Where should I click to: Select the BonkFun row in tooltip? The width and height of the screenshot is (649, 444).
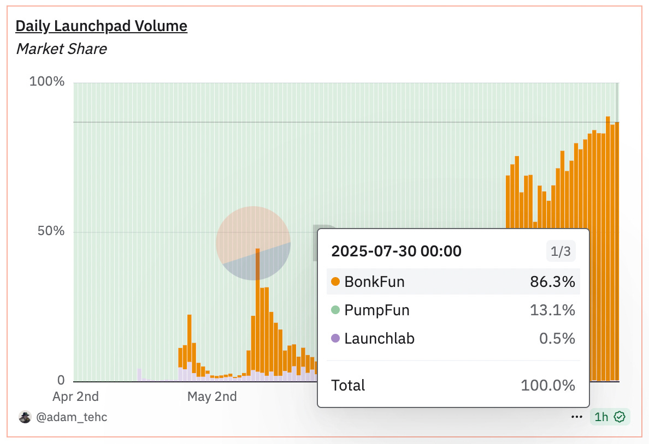tap(453, 281)
